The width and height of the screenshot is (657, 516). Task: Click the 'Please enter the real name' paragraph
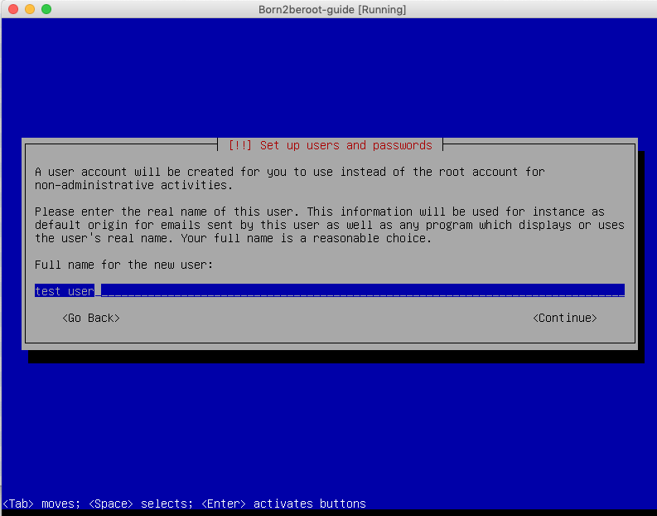tap(330, 225)
